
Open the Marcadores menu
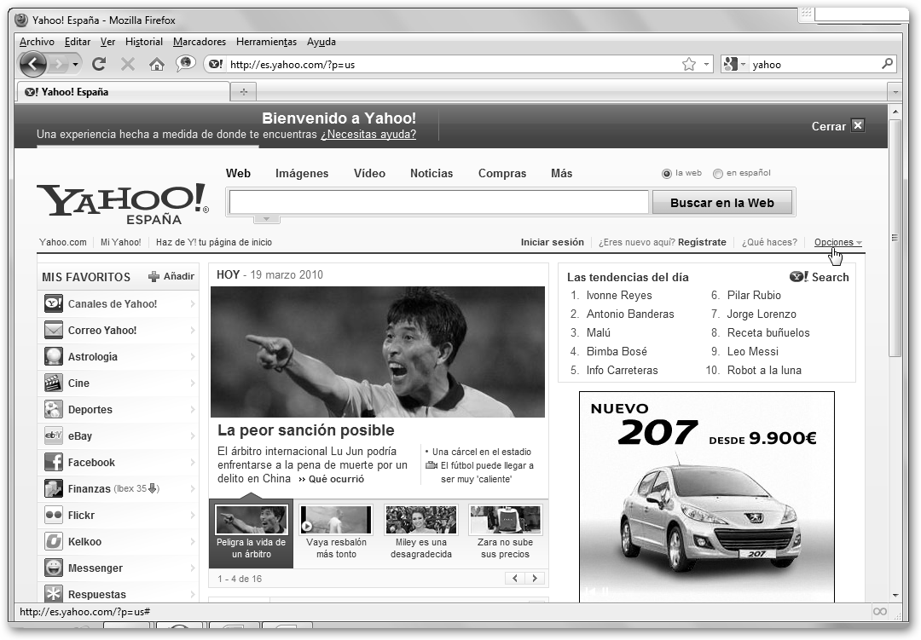point(199,42)
